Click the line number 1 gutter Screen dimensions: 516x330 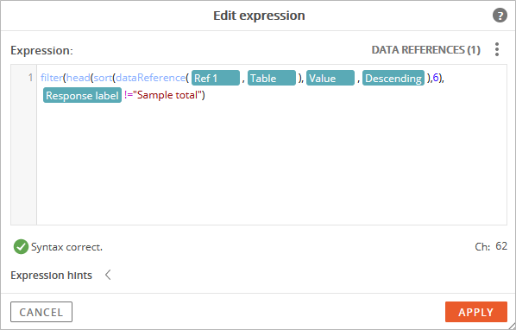click(23, 145)
